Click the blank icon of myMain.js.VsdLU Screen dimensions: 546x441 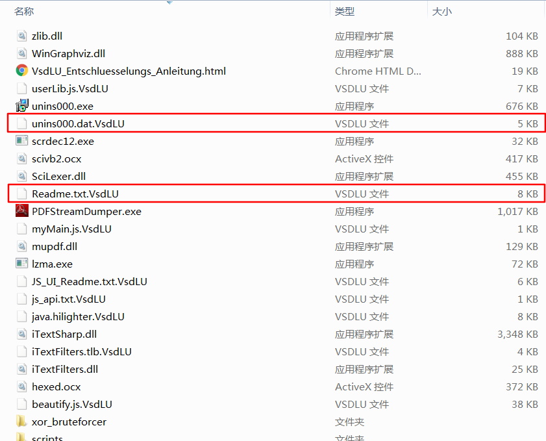(21, 229)
